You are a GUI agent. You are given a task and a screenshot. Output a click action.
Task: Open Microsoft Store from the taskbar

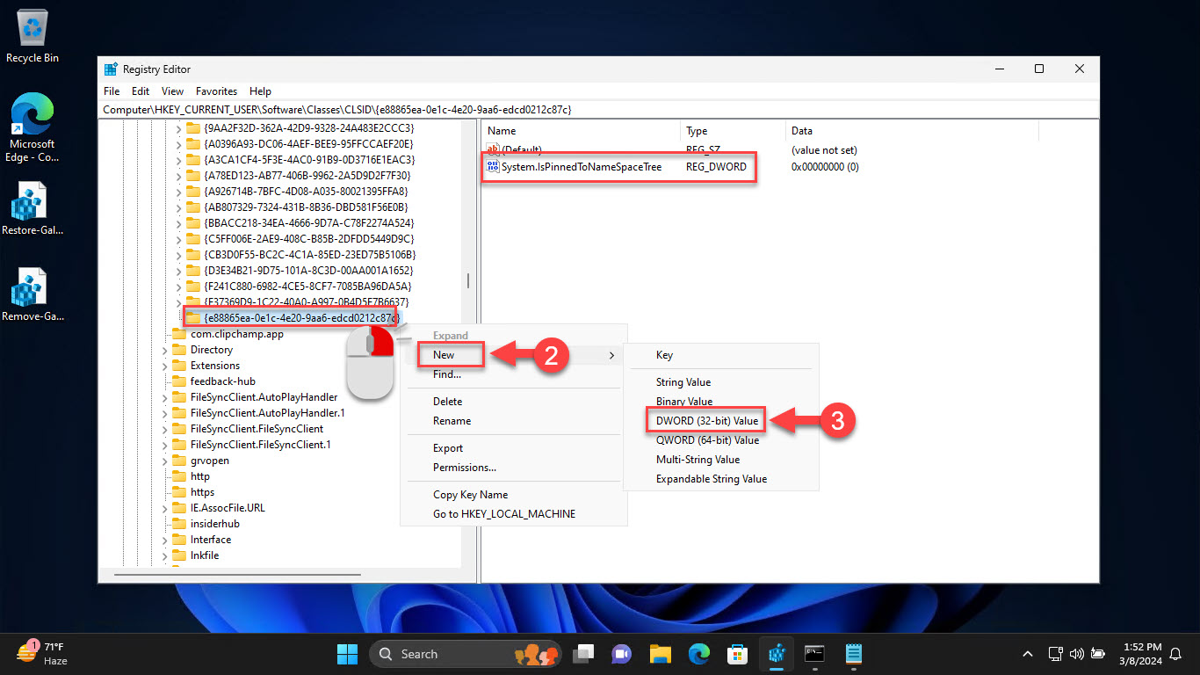pos(738,654)
